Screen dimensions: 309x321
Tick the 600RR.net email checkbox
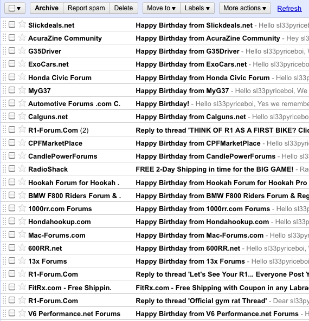(x=12, y=247)
